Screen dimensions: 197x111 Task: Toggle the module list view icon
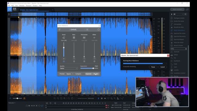185,14
